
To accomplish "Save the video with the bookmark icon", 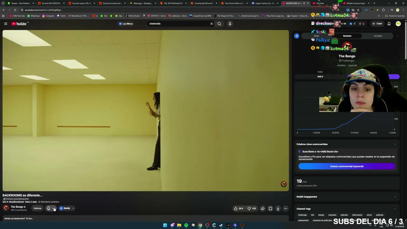I will click(270, 208).
